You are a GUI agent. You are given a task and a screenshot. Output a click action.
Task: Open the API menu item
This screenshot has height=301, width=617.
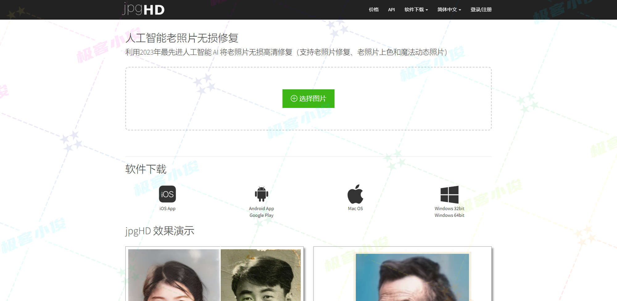[391, 10]
